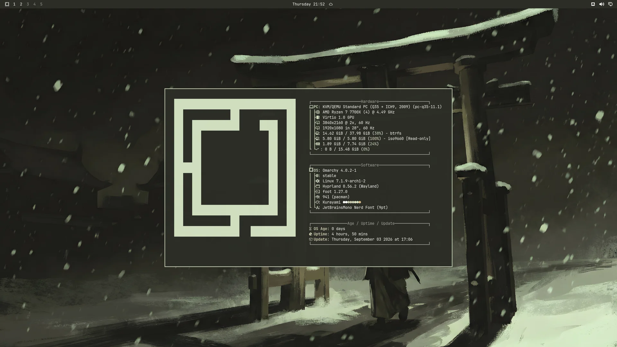Click the terminal icon beside foot 1.27.0
The height and width of the screenshot is (347, 617).
(317, 192)
